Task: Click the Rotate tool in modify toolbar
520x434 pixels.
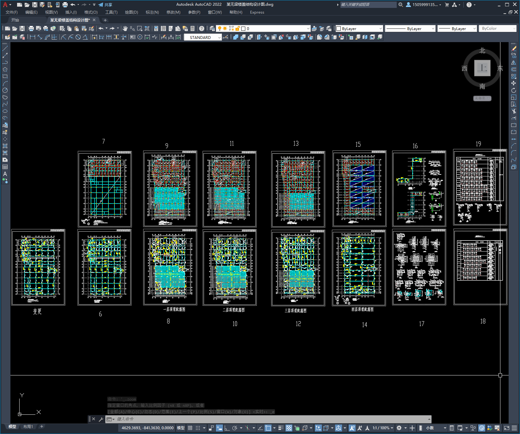Action: pyautogui.click(x=514, y=90)
